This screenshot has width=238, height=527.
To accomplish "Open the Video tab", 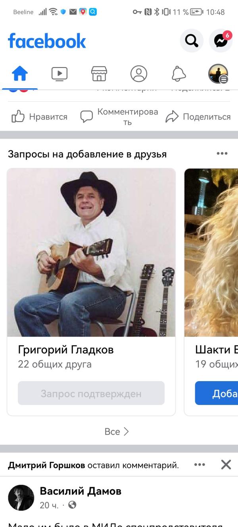I will click(x=59, y=74).
